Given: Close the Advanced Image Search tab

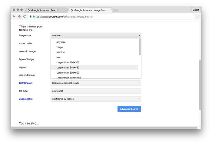Looking at the screenshot, I should coord(109,10).
